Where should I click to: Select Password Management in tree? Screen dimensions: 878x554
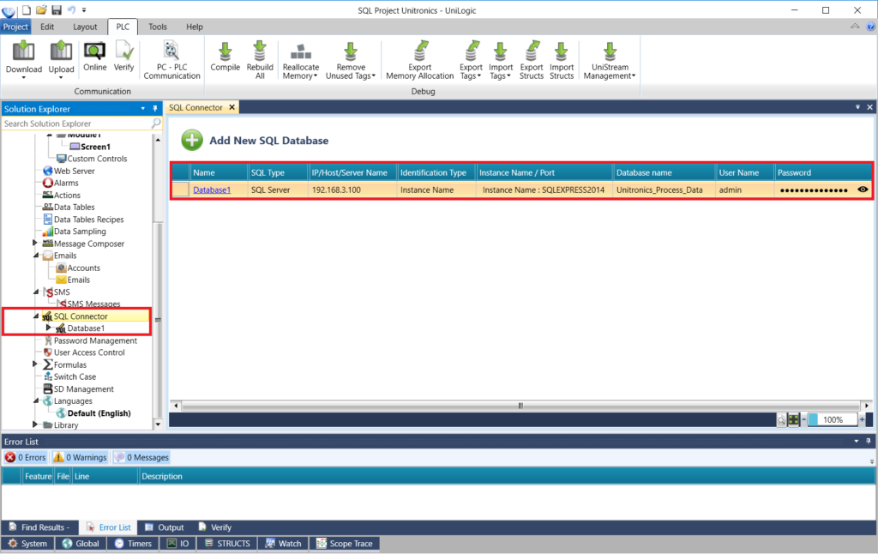pyautogui.click(x=89, y=340)
